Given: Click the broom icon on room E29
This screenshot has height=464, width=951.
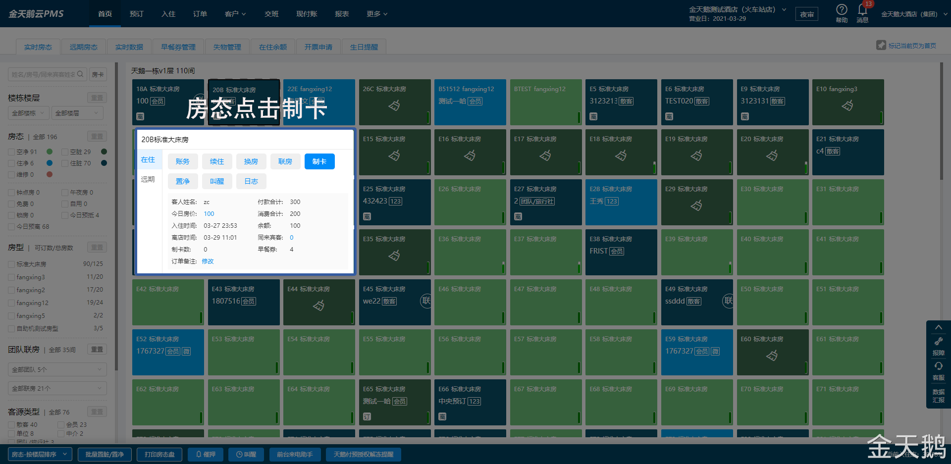Looking at the screenshot, I should 696,205.
